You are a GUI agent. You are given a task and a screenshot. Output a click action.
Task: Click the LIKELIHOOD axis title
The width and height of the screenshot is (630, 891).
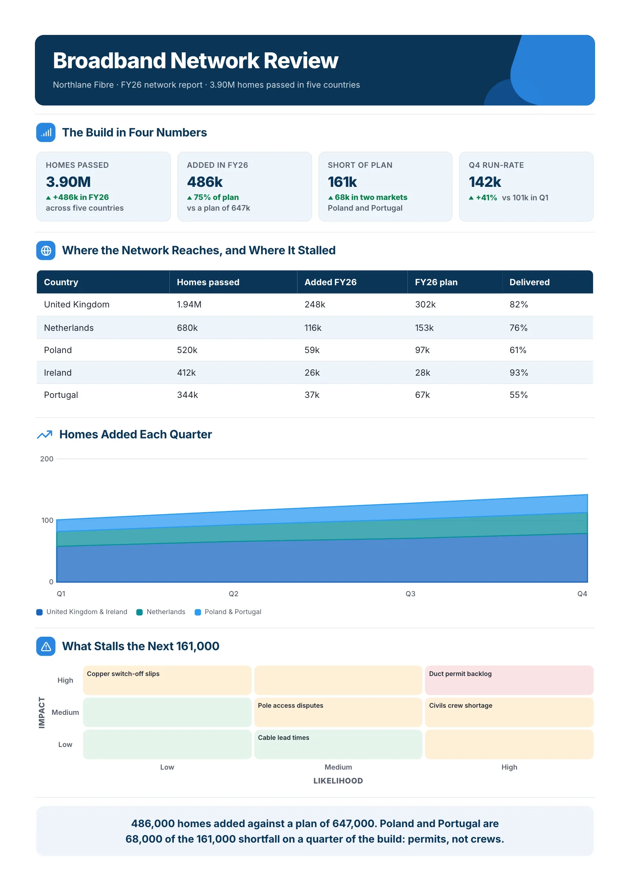pyautogui.click(x=338, y=781)
